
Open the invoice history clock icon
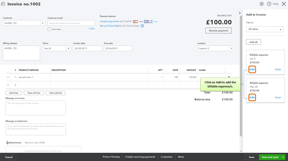pyautogui.click(x=3, y=4)
